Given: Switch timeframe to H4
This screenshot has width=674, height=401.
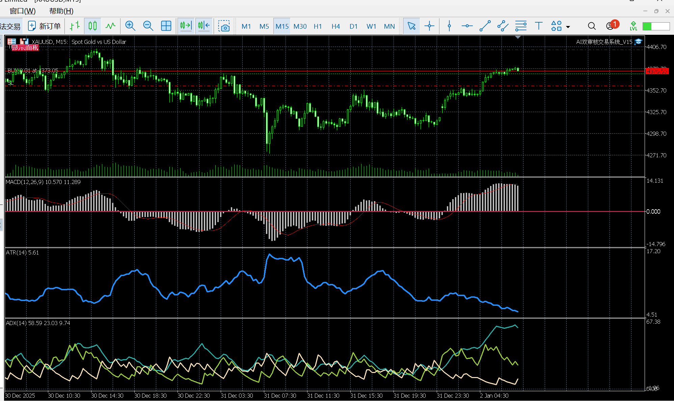Looking at the screenshot, I should [335, 26].
